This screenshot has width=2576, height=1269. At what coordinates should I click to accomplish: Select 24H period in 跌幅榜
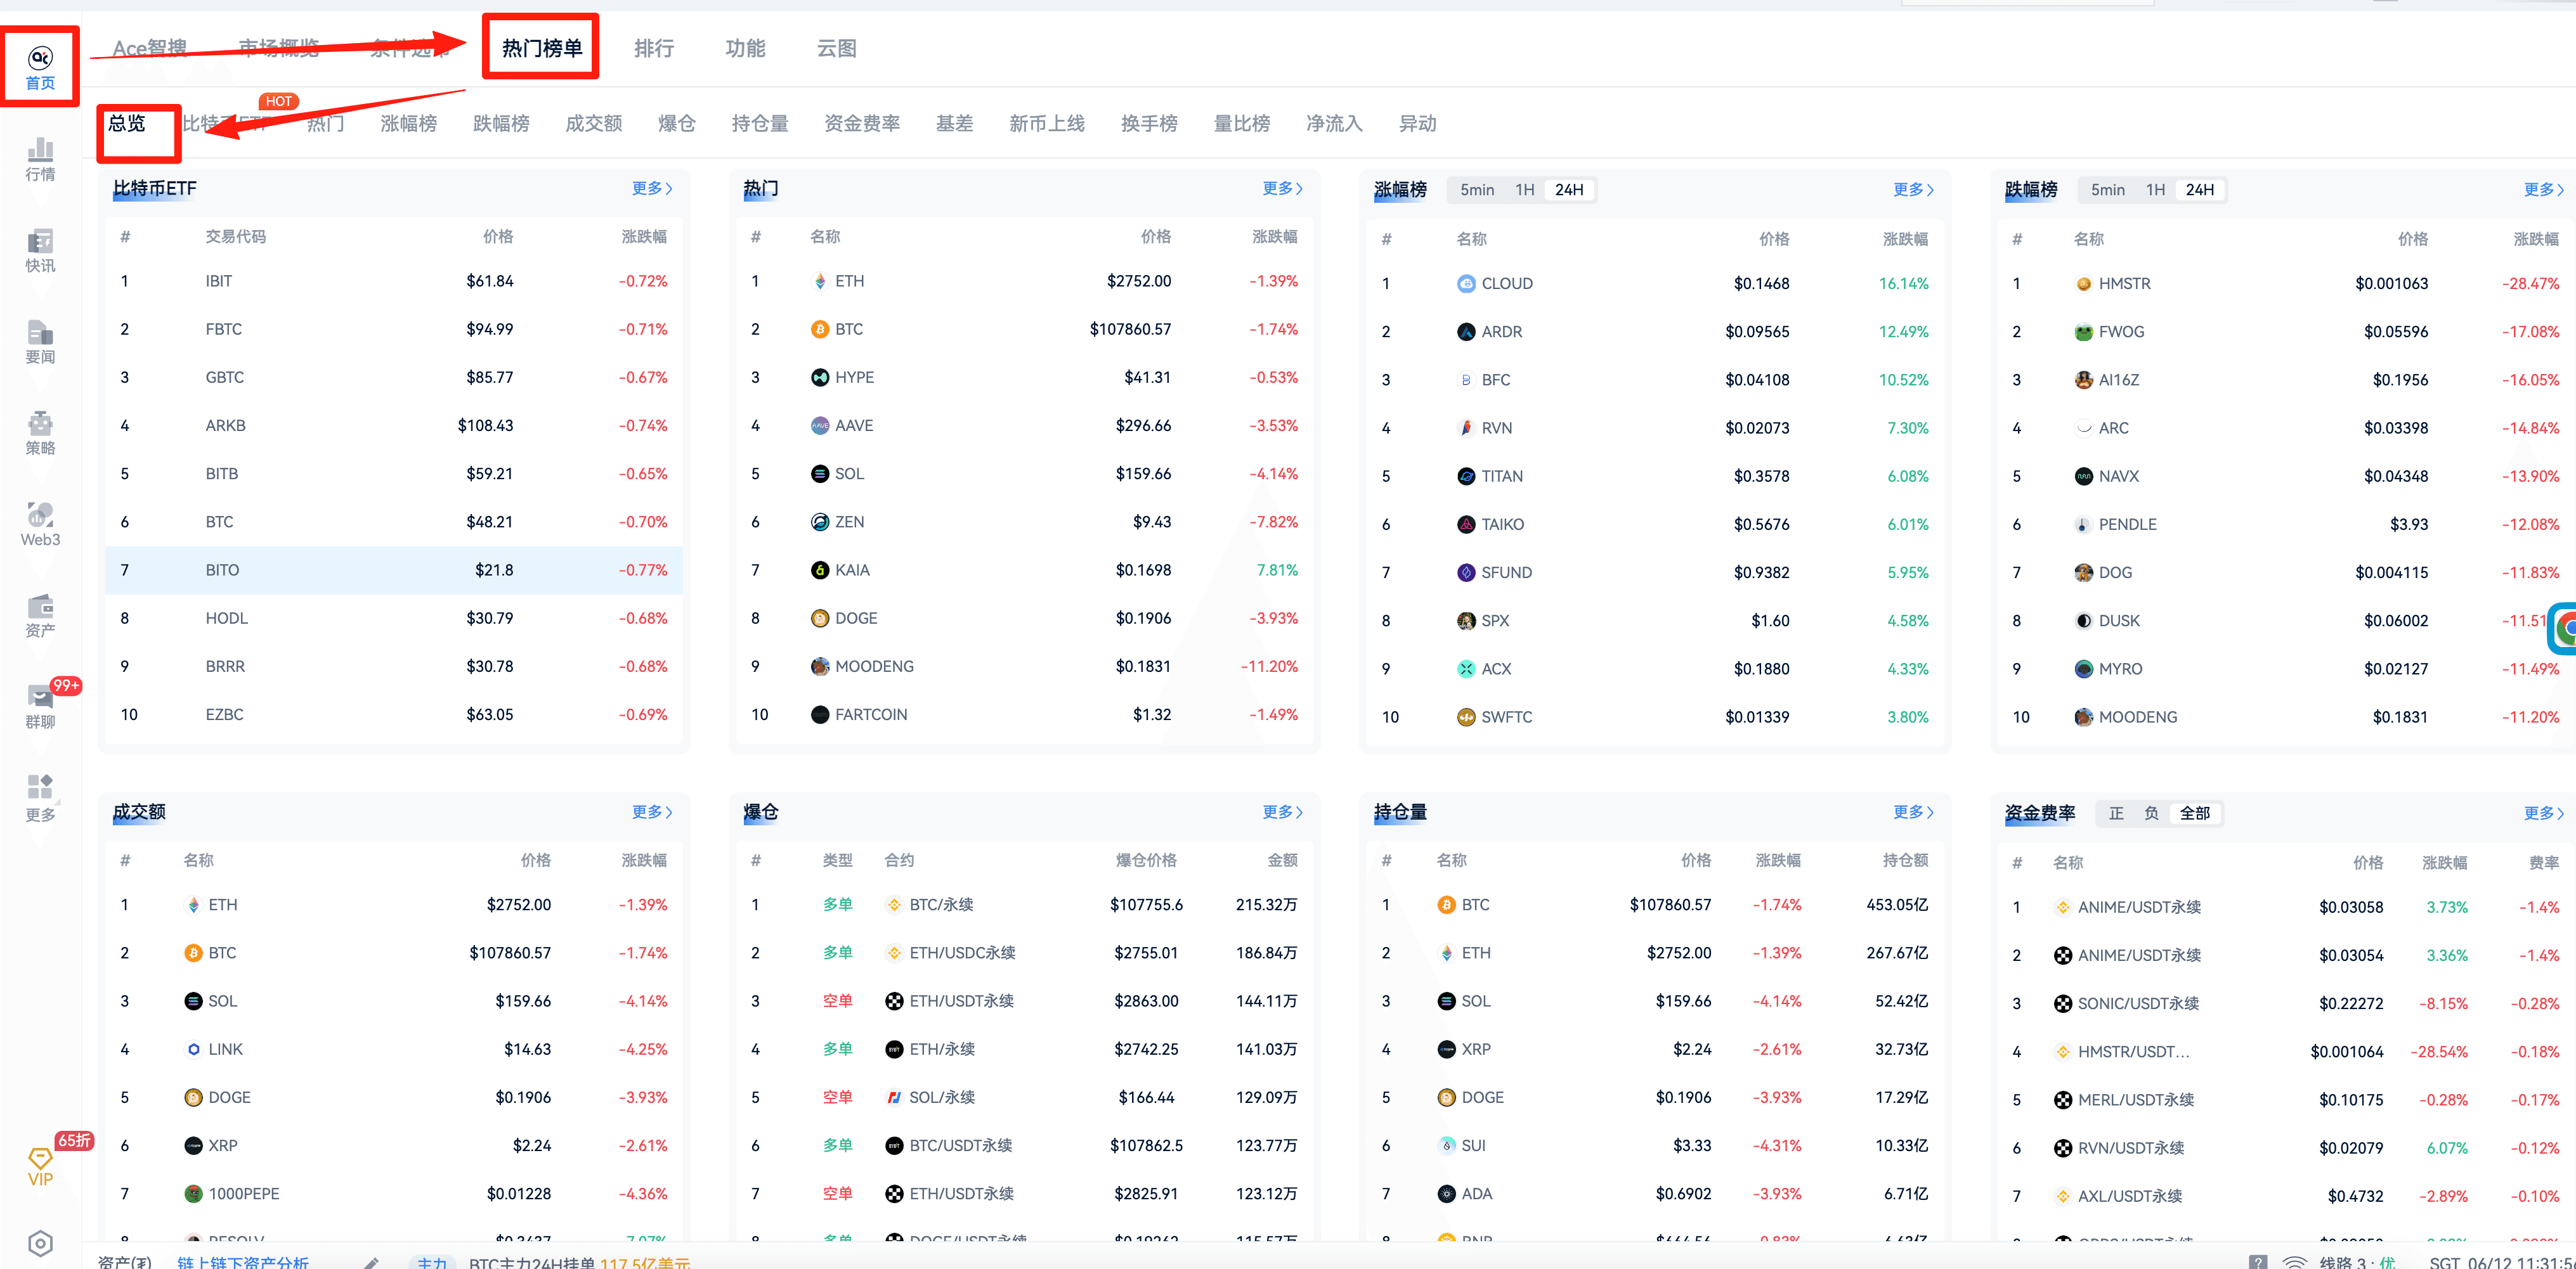click(2200, 190)
